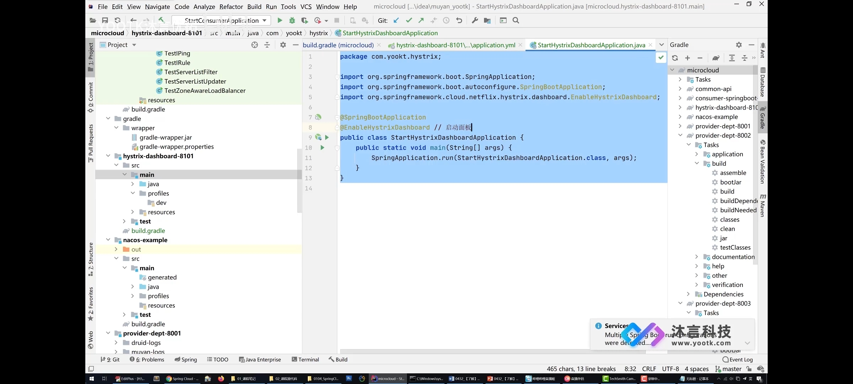Start debugging with the bug icon
The height and width of the screenshot is (384, 853).
pos(292,20)
